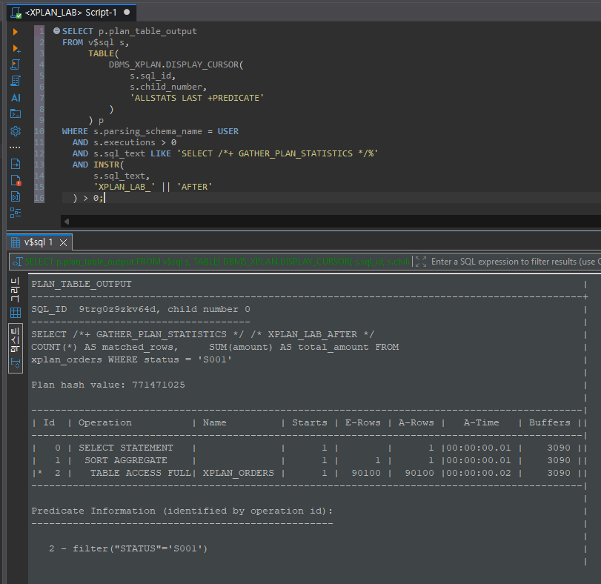Click the 'ALLSTATS LAST +PREDICATE' string in editor

click(x=197, y=98)
